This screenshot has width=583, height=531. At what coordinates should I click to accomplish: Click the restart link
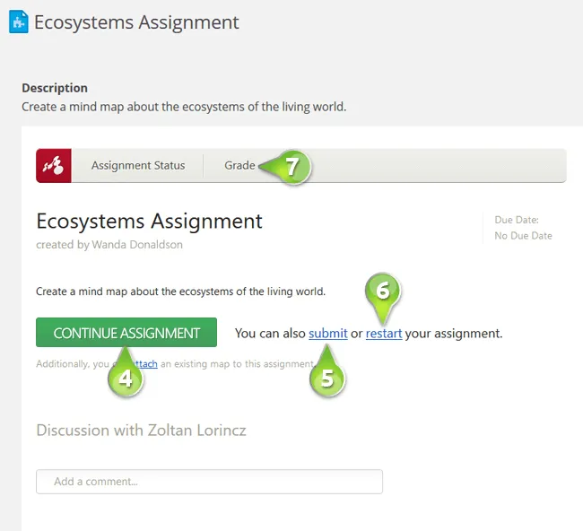pyautogui.click(x=384, y=334)
